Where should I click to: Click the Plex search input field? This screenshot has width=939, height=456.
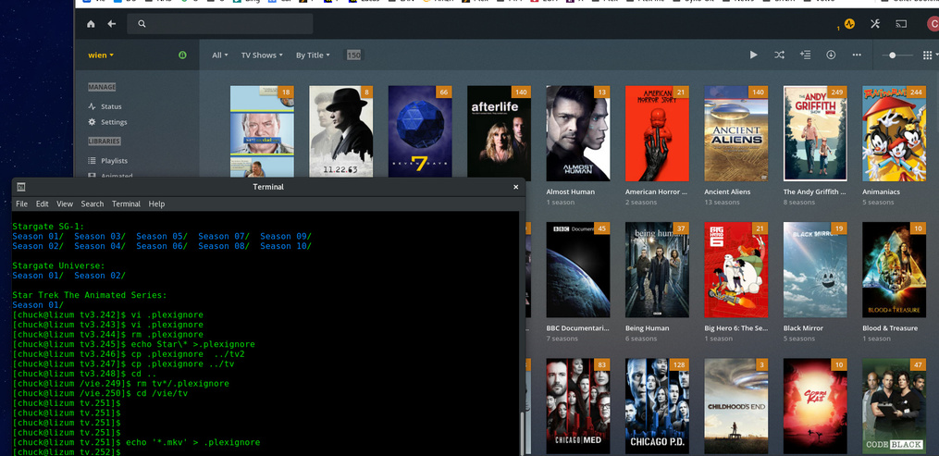(220, 24)
